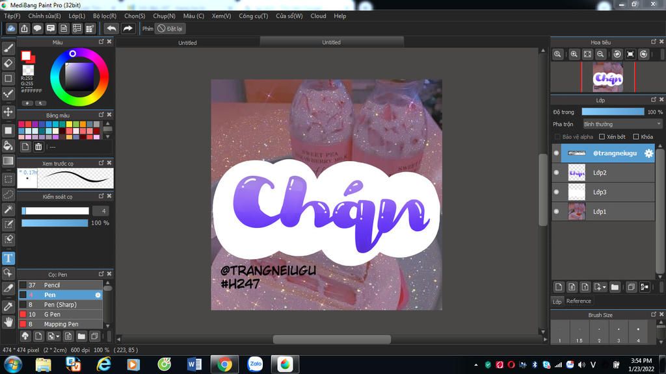Select the Hand tool
The width and height of the screenshot is (666, 374).
pyautogui.click(x=8, y=322)
